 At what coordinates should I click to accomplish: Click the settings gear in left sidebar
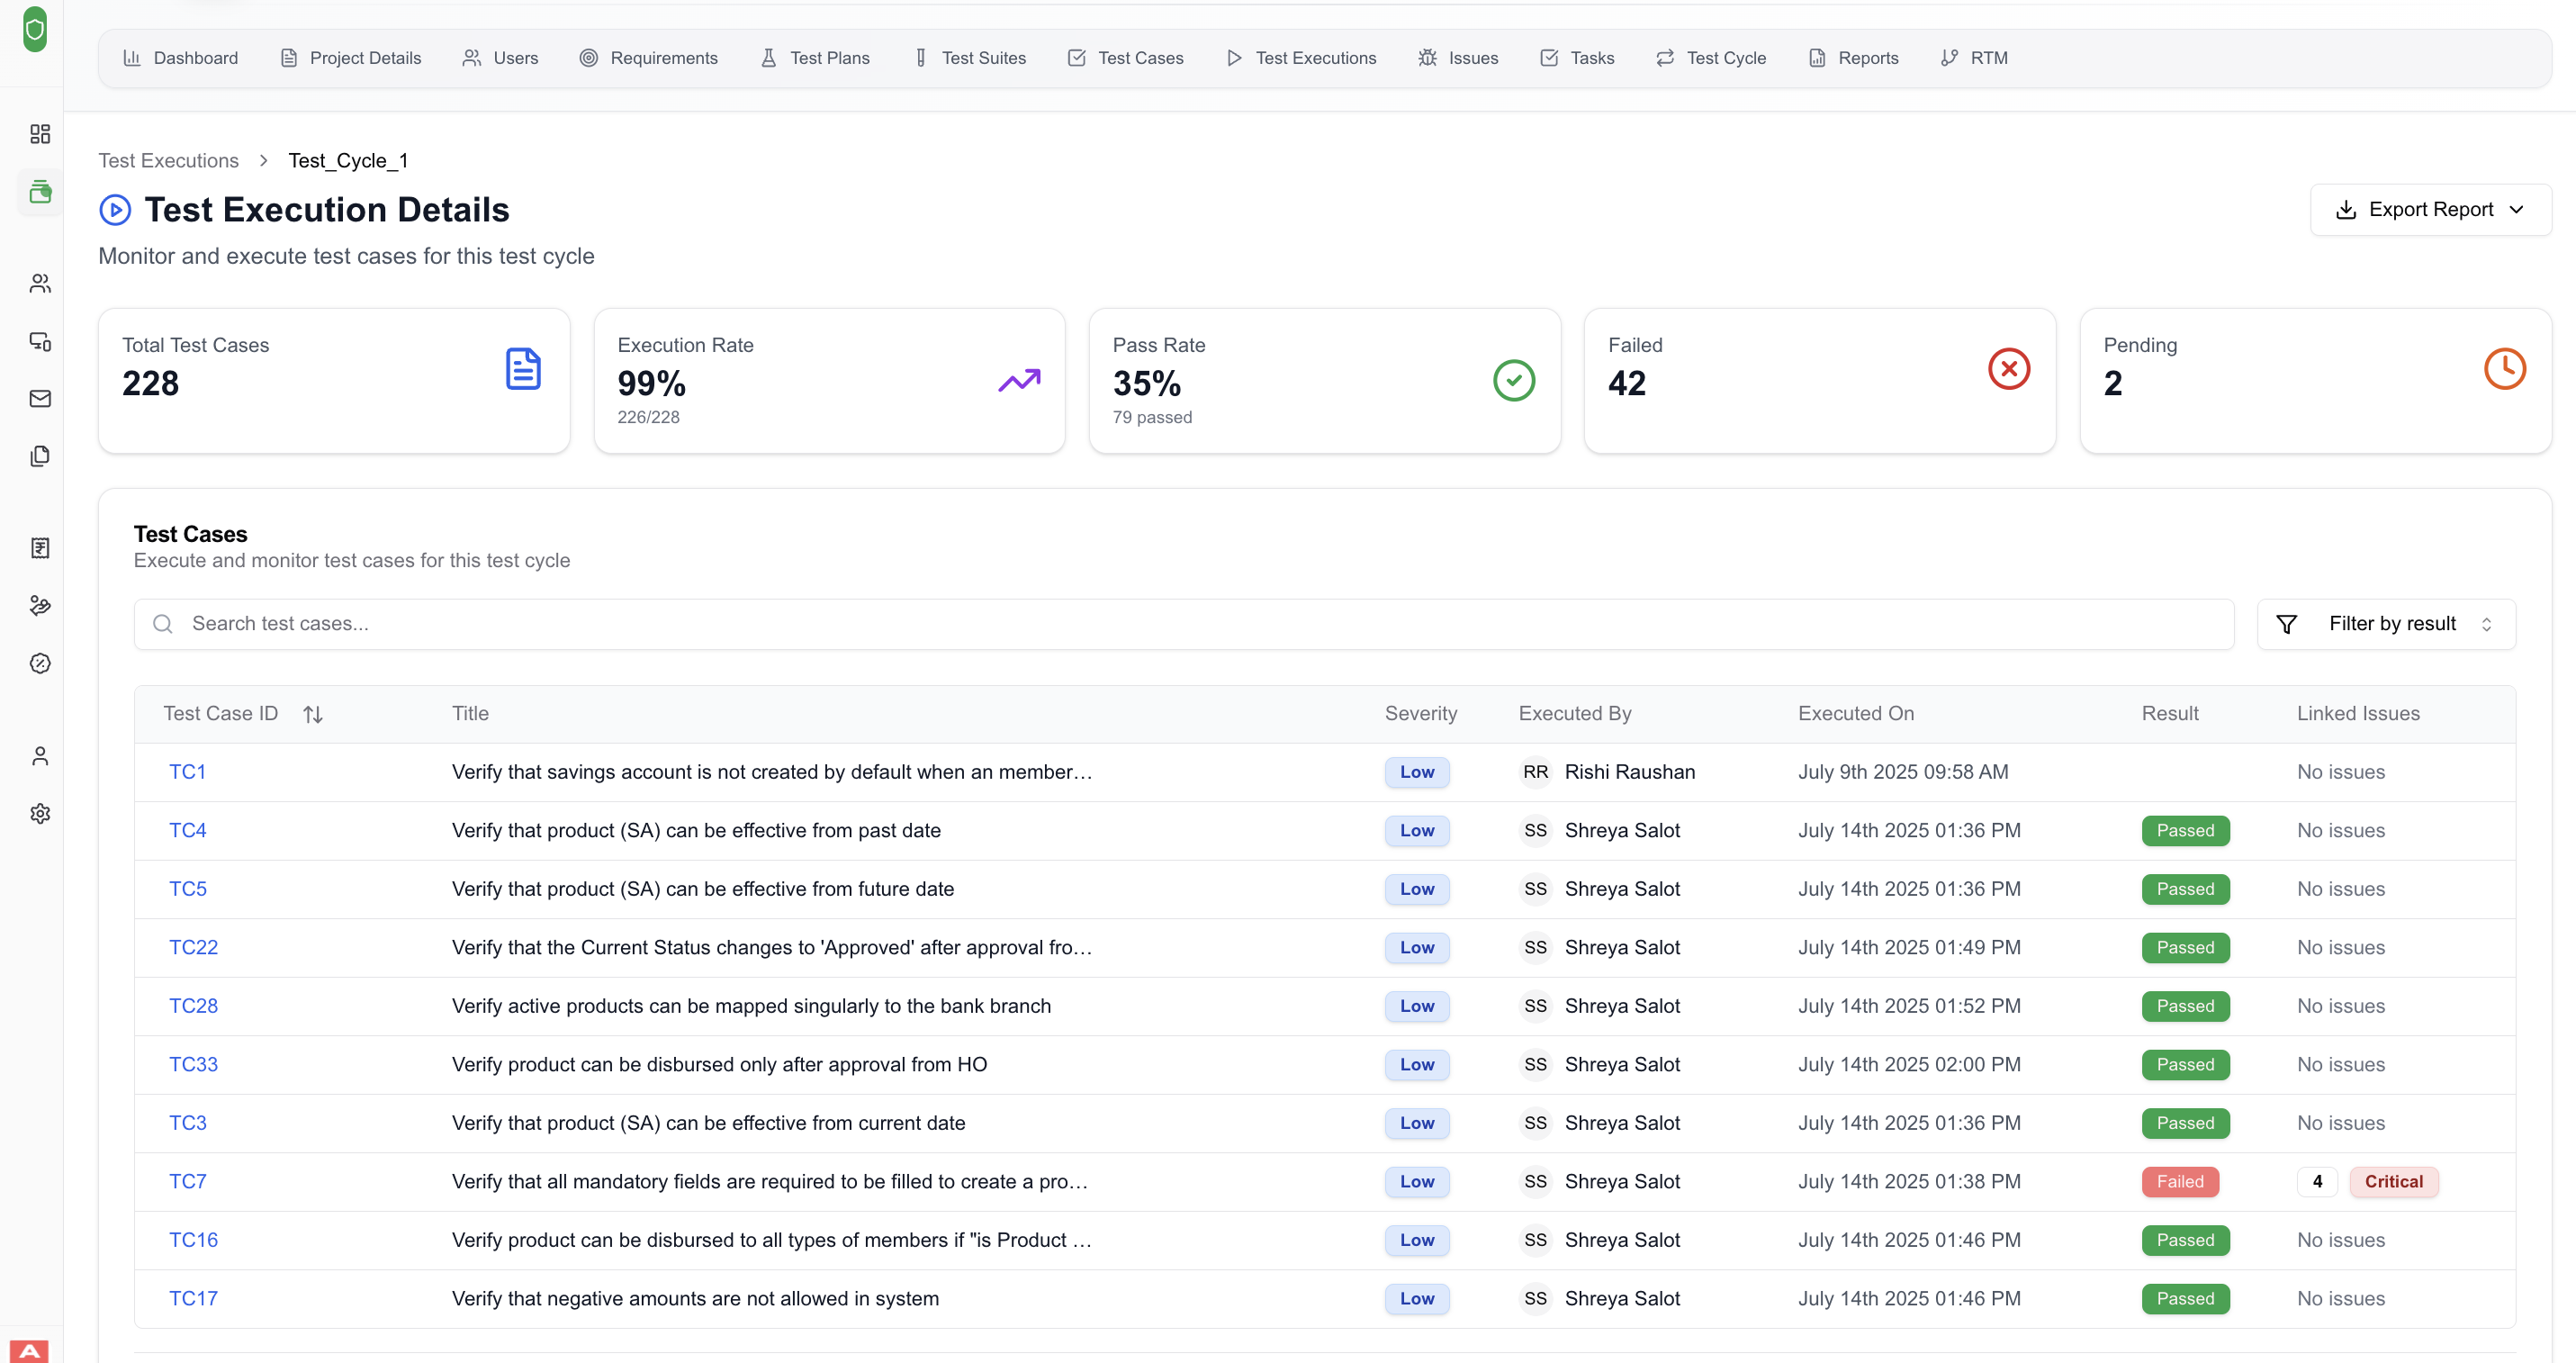point(40,814)
